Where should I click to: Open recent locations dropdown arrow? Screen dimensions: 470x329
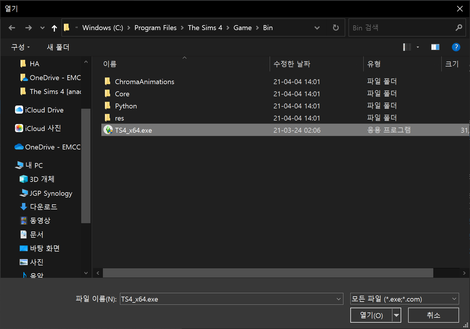point(42,28)
